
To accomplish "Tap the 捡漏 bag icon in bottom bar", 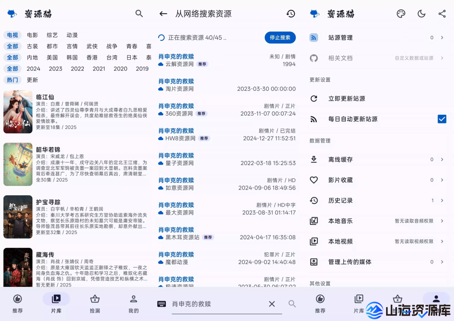I will point(94,303).
